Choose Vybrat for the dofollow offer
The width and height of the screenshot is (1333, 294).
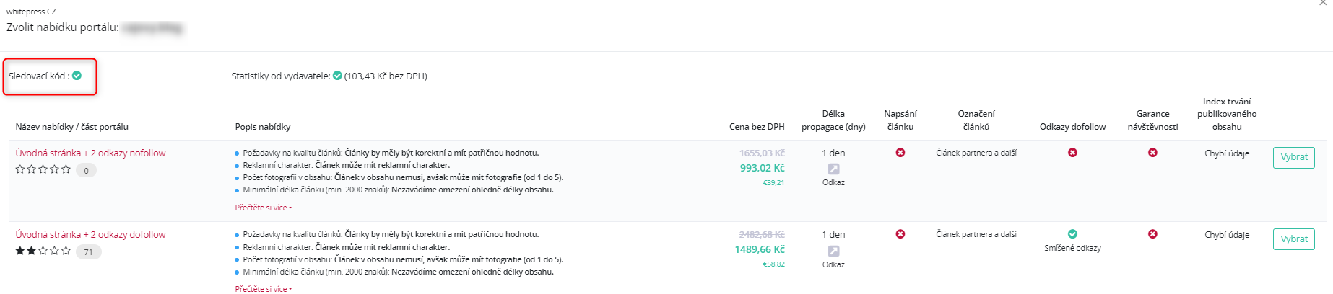click(x=1293, y=239)
